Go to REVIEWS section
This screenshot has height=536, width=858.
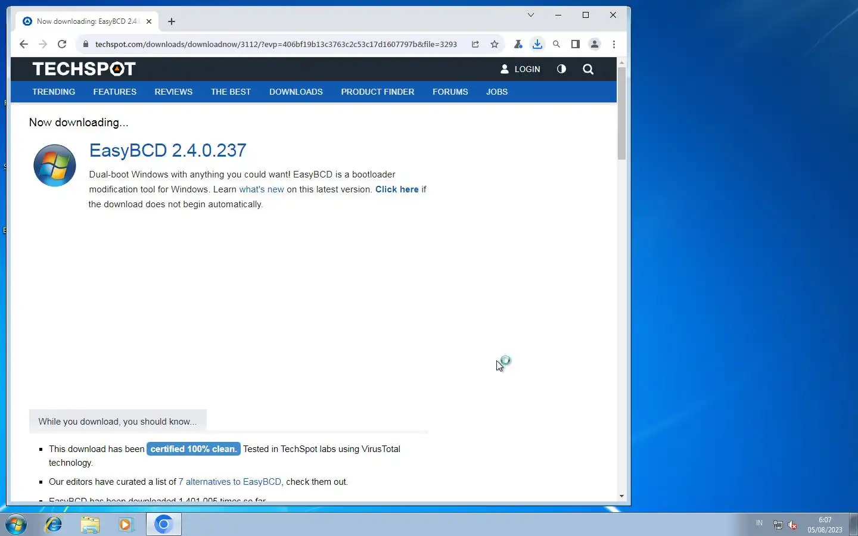click(173, 92)
